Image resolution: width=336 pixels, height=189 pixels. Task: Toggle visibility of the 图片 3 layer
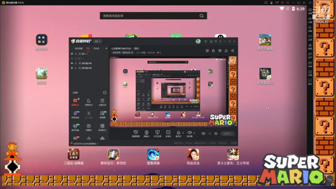click(72, 54)
